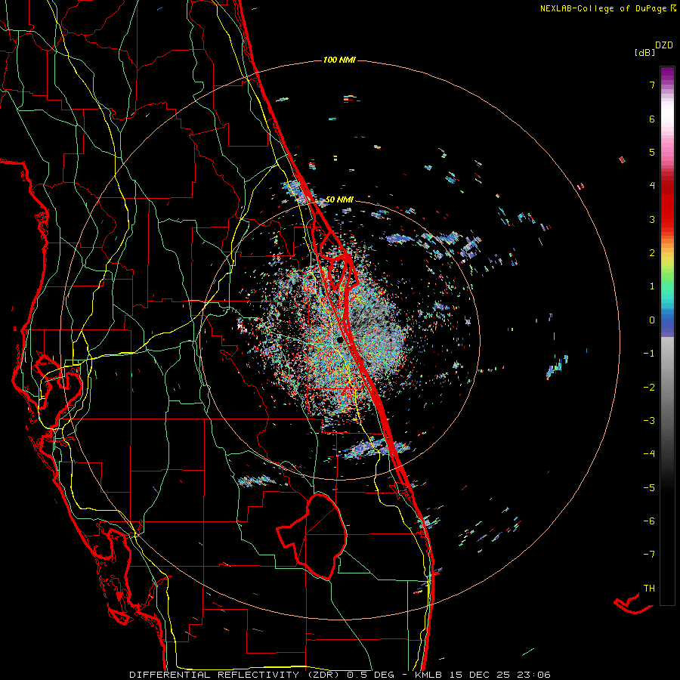The height and width of the screenshot is (680, 680).
Task: Select the 1 dB scale label
Action: [x=652, y=286]
